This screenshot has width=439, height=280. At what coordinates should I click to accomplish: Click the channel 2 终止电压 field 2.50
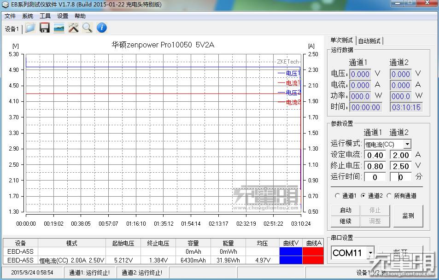pos(401,166)
